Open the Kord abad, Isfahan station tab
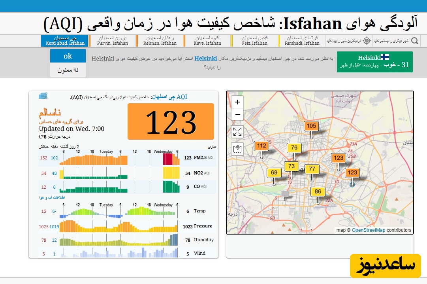The width and height of the screenshot is (427, 284). coord(65,41)
